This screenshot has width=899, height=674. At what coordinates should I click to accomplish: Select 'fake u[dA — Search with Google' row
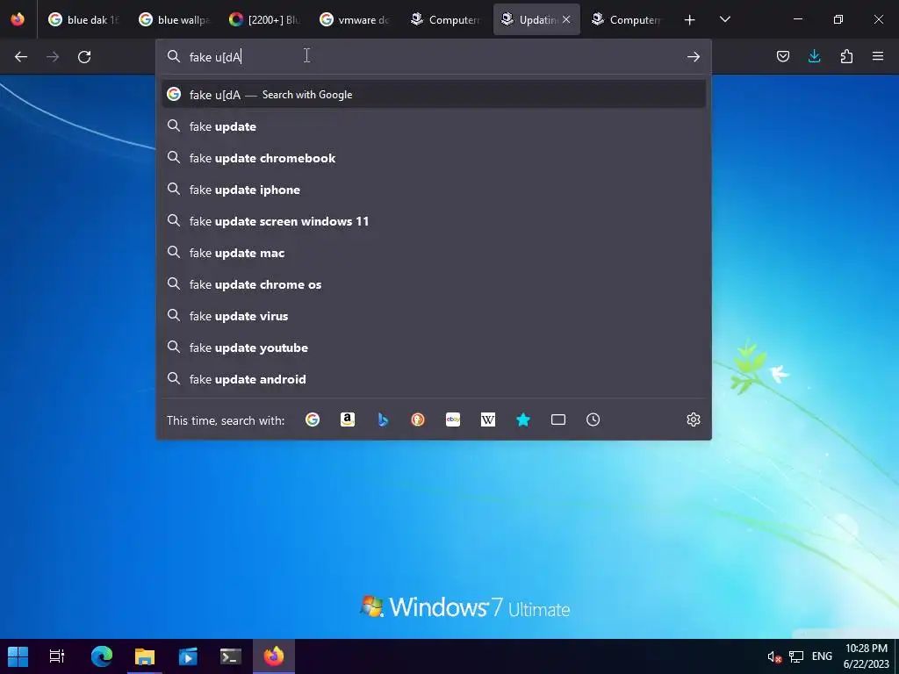click(x=434, y=95)
